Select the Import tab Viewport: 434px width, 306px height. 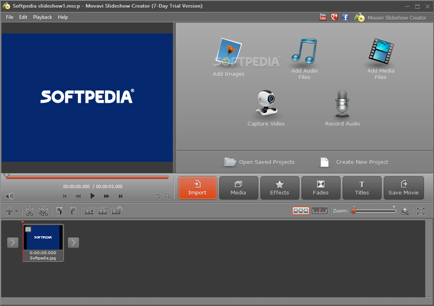[x=198, y=188]
